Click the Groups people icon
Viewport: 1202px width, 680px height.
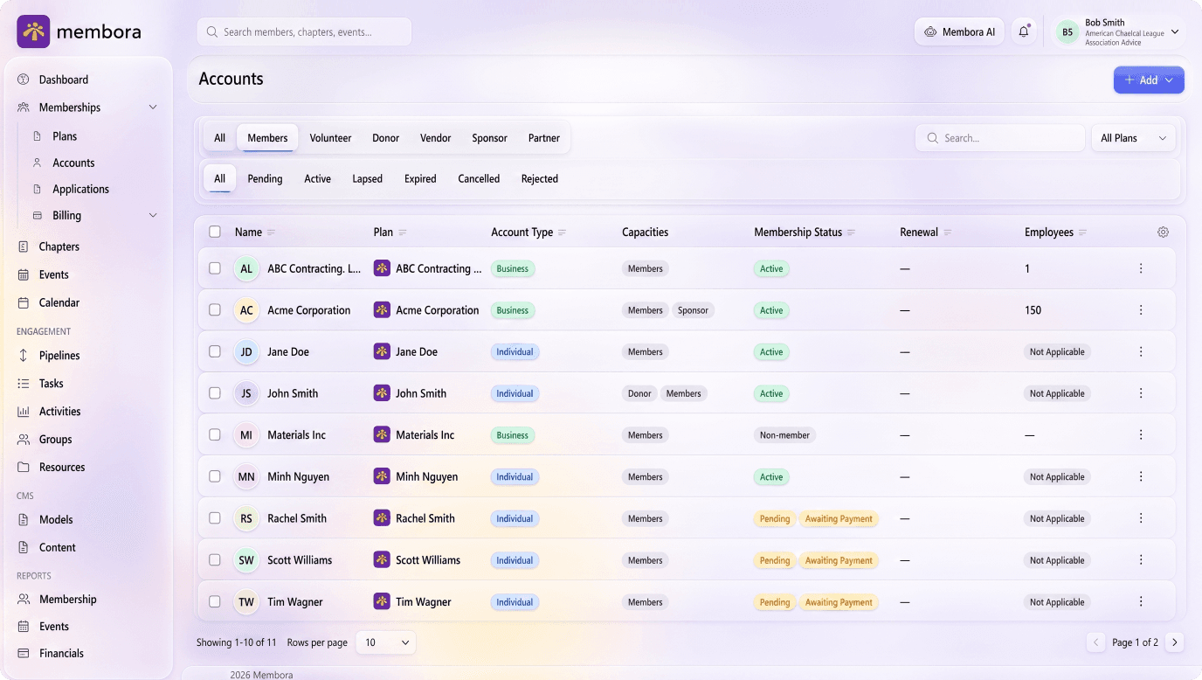pos(24,440)
